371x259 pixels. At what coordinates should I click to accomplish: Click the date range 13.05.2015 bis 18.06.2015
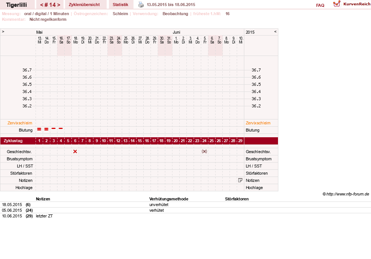click(171, 5)
